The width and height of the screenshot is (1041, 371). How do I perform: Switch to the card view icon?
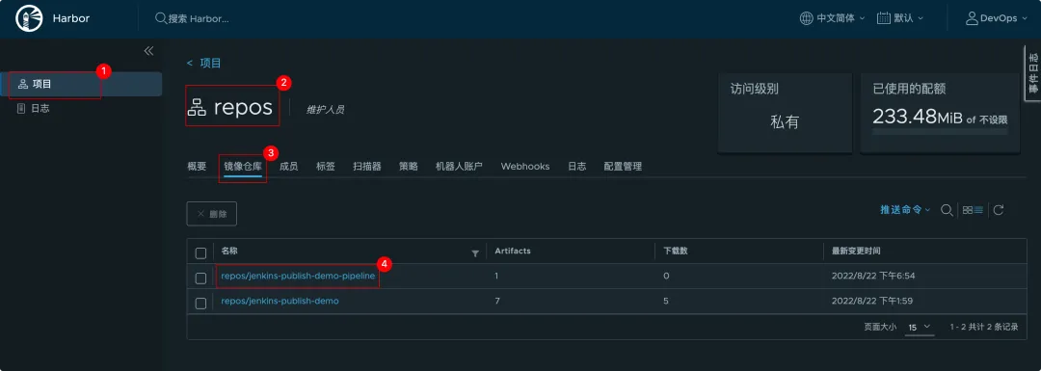point(968,210)
